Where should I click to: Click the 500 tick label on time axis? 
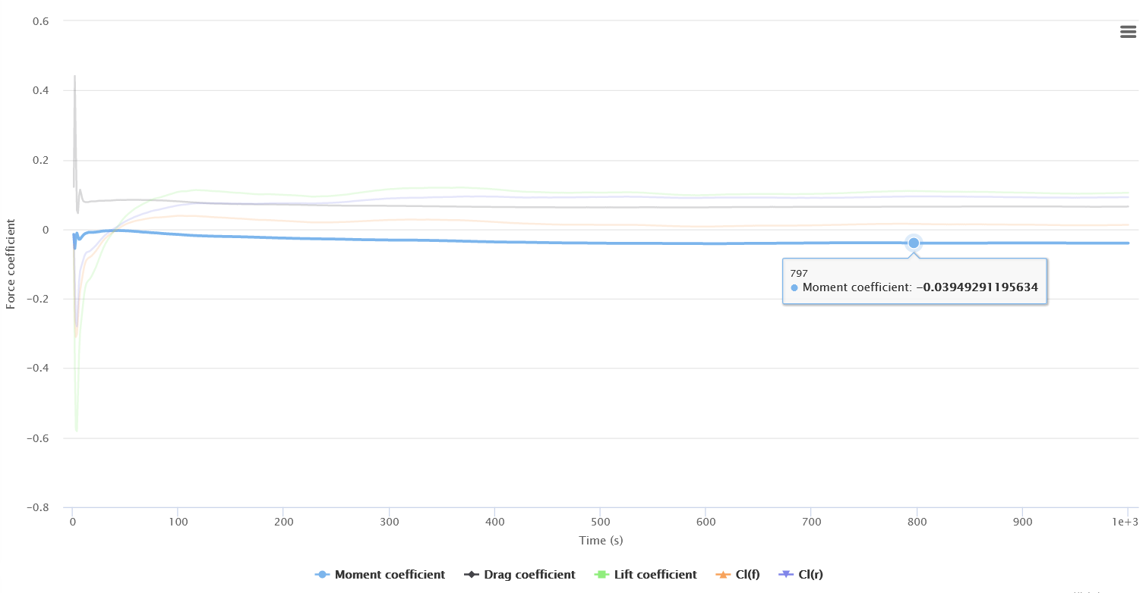coord(600,522)
